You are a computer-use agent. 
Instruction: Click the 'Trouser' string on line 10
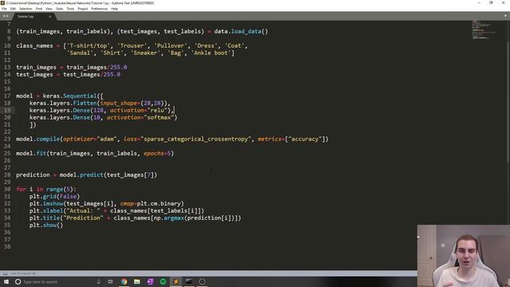132,46
